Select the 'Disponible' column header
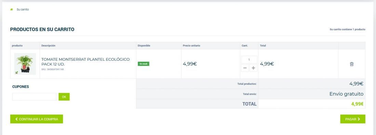Screen dimensions: 376x135 (x=144, y=46)
